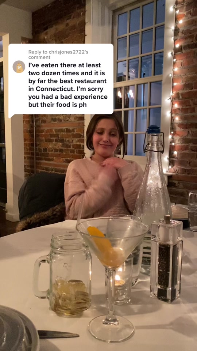The width and height of the screenshot is (197, 351).
Task: Tap the commenter's potato avatar icon
Action: coord(19,67)
